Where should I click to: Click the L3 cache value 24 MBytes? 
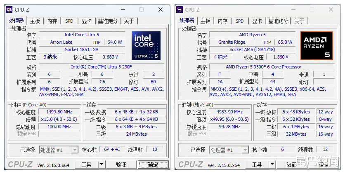(x=137, y=134)
